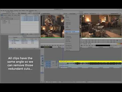Select the yellow video clip in the timeline
The width and height of the screenshot is (122, 92).
click(x=90, y=62)
